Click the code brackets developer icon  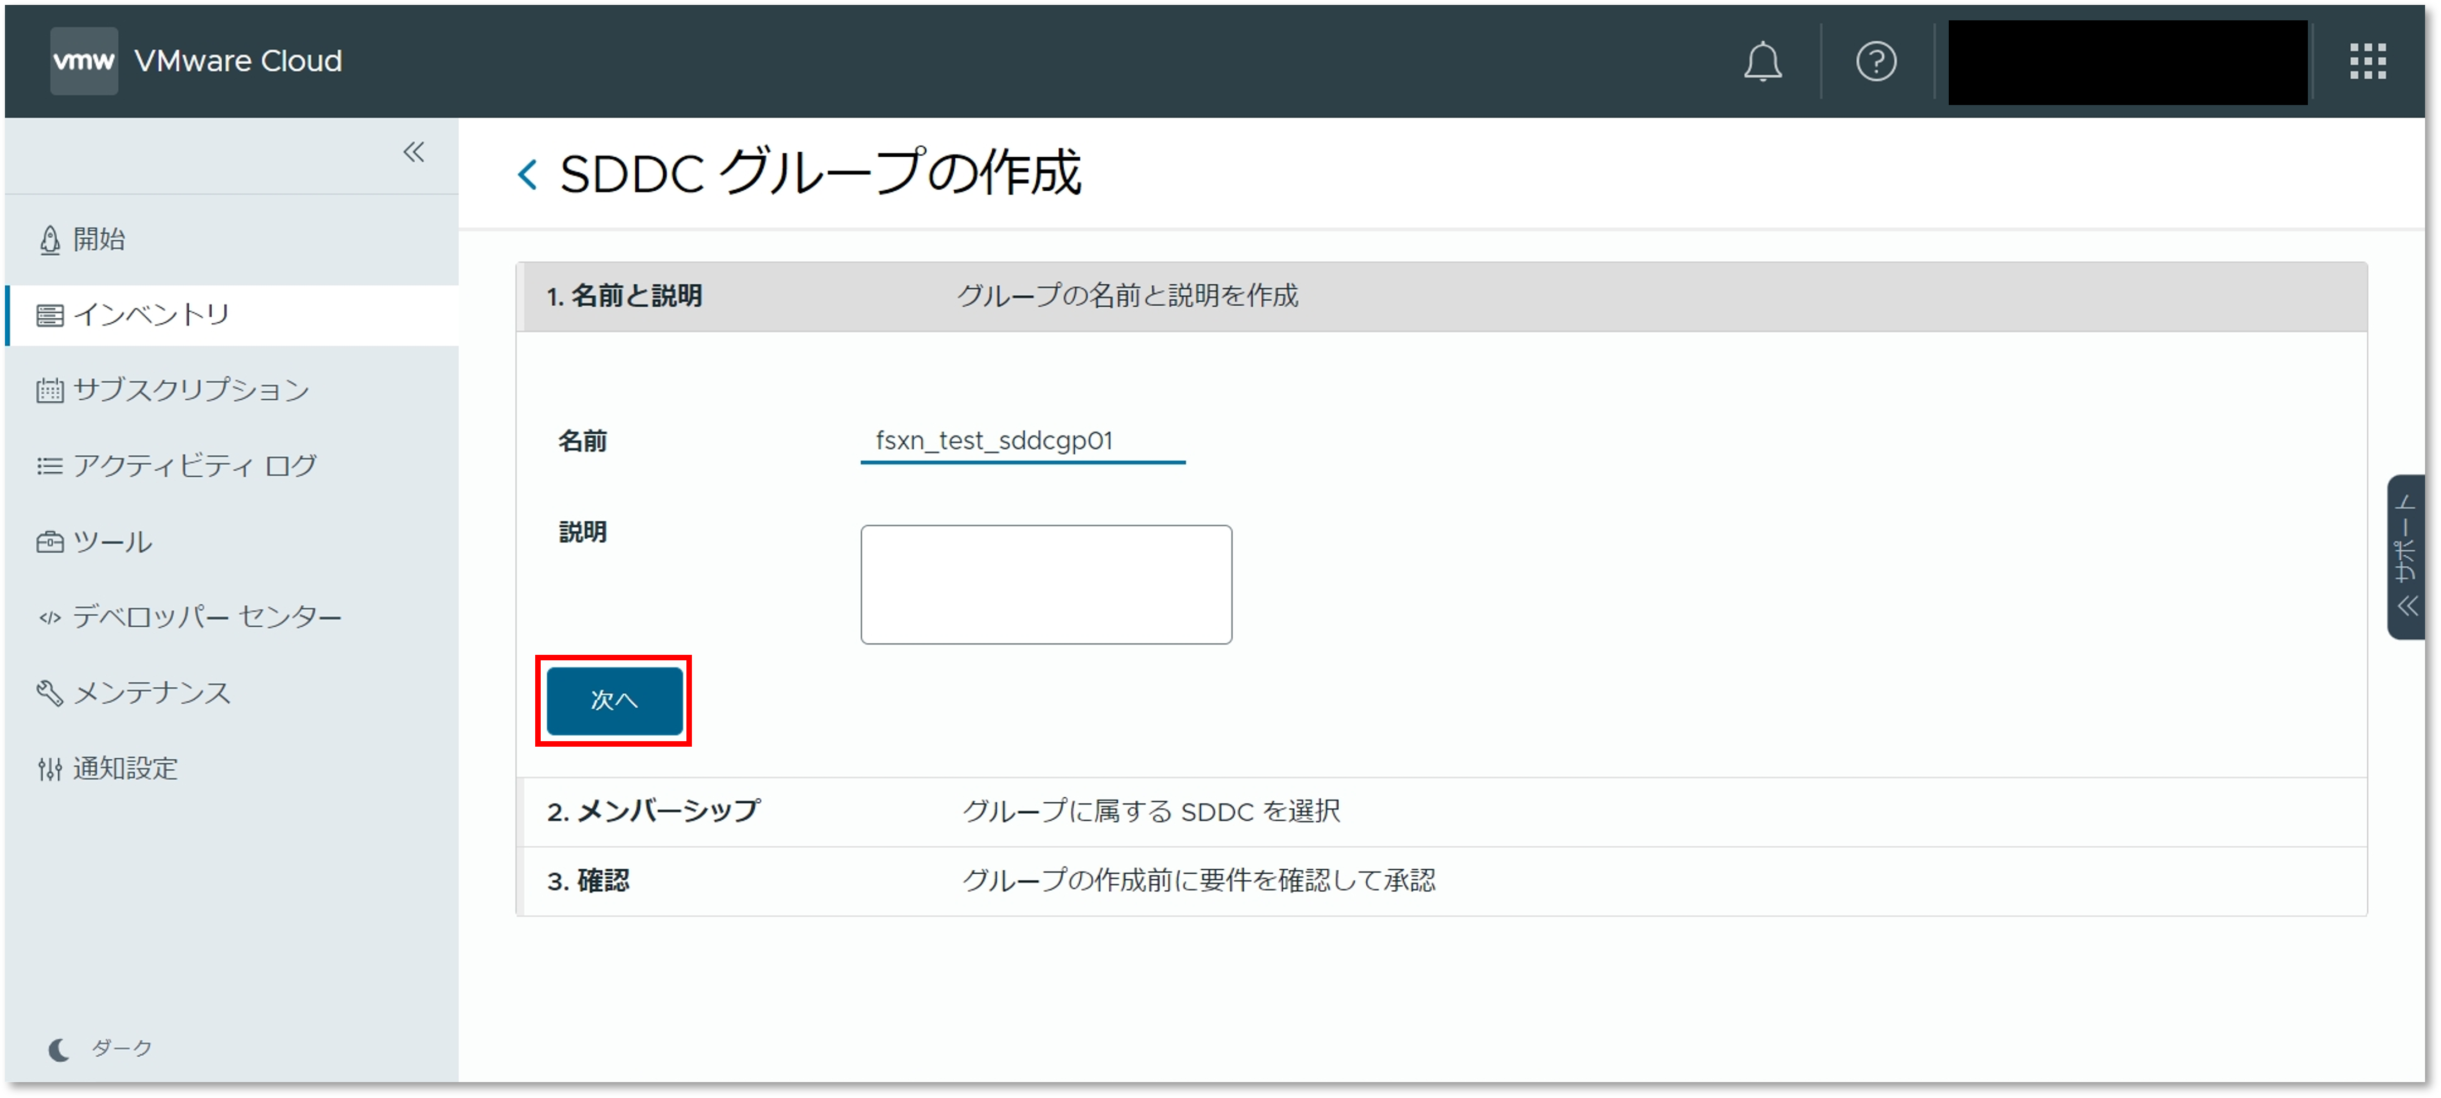point(50,617)
